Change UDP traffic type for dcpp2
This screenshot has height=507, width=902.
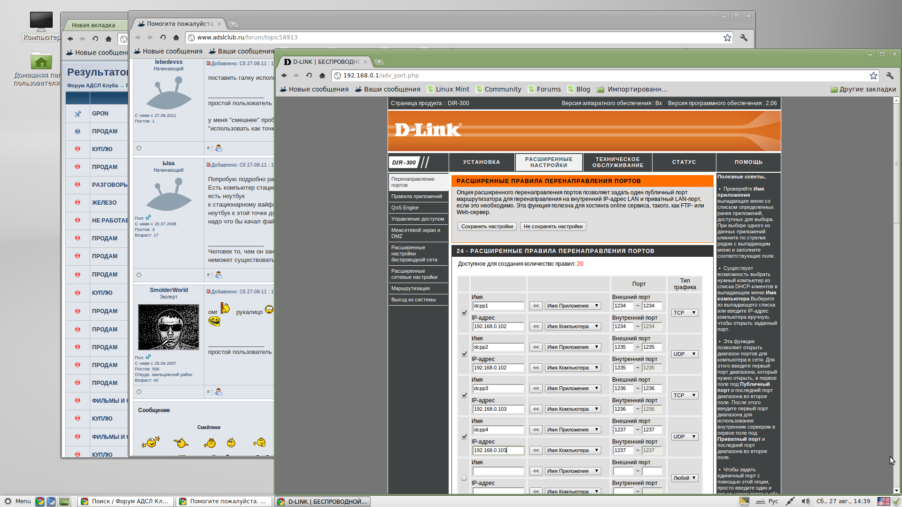point(684,354)
